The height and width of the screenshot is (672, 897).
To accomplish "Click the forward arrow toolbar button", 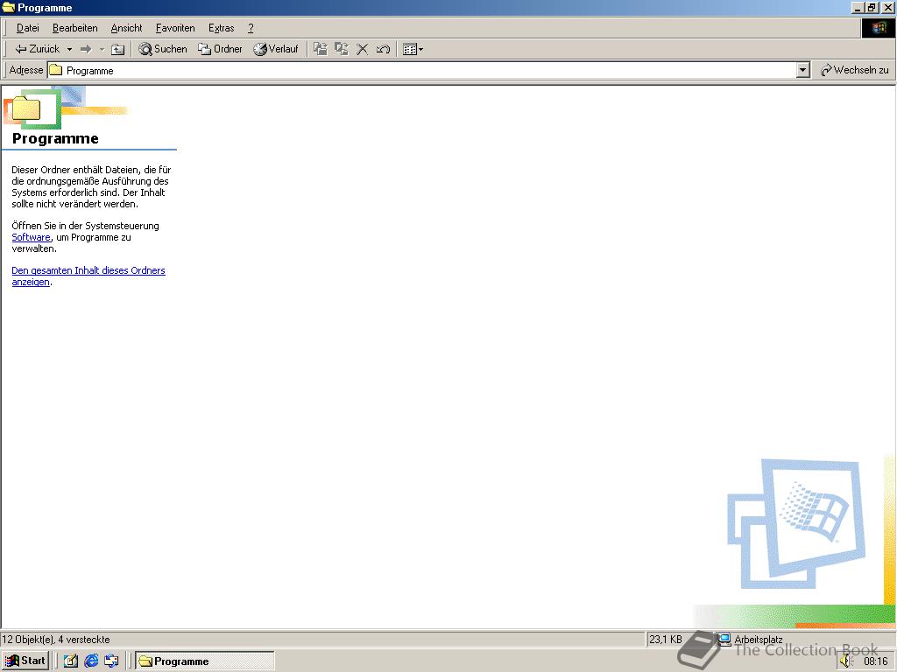I will [86, 49].
